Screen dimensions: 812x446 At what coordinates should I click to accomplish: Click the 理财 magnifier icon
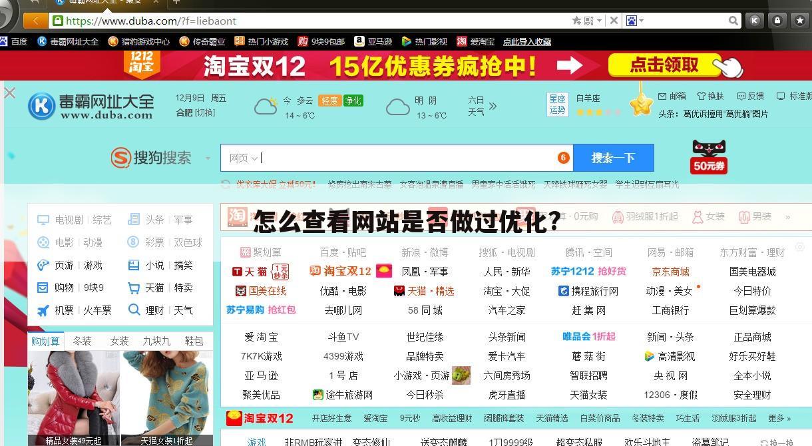(134, 310)
